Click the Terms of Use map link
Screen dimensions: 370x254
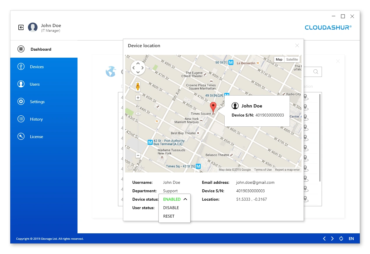[x=263, y=170]
